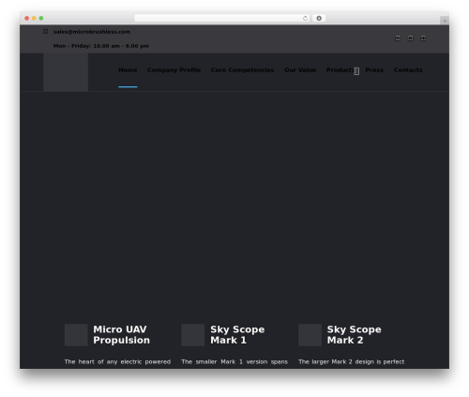
Task: Click the text "The larger Mark 2 design is perfect"
Action: point(352,362)
